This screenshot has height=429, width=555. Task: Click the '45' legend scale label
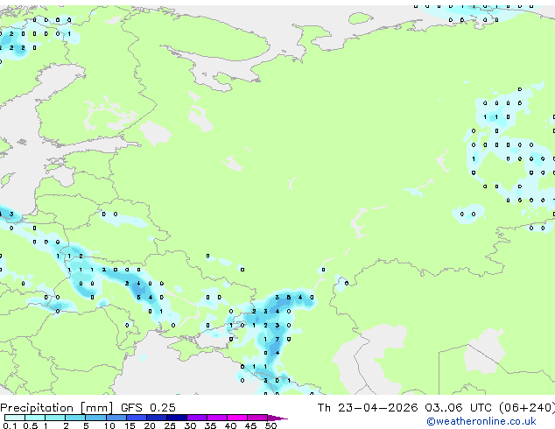(x=250, y=425)
